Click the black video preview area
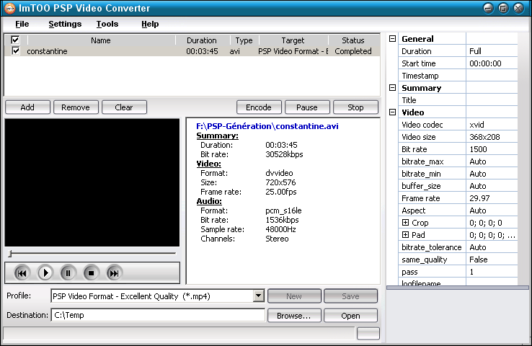 coord(92,182)
